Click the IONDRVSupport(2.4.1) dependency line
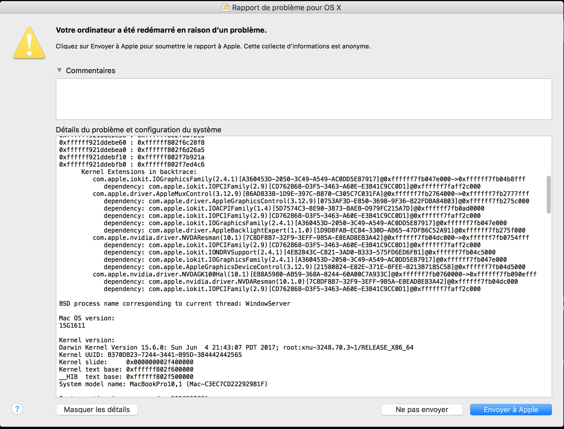Screen dimensions: 564x429 [x=300, y=252]
